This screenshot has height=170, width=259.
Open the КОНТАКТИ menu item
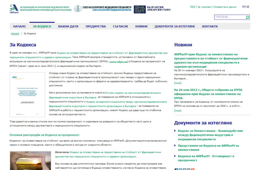(210, 26)
